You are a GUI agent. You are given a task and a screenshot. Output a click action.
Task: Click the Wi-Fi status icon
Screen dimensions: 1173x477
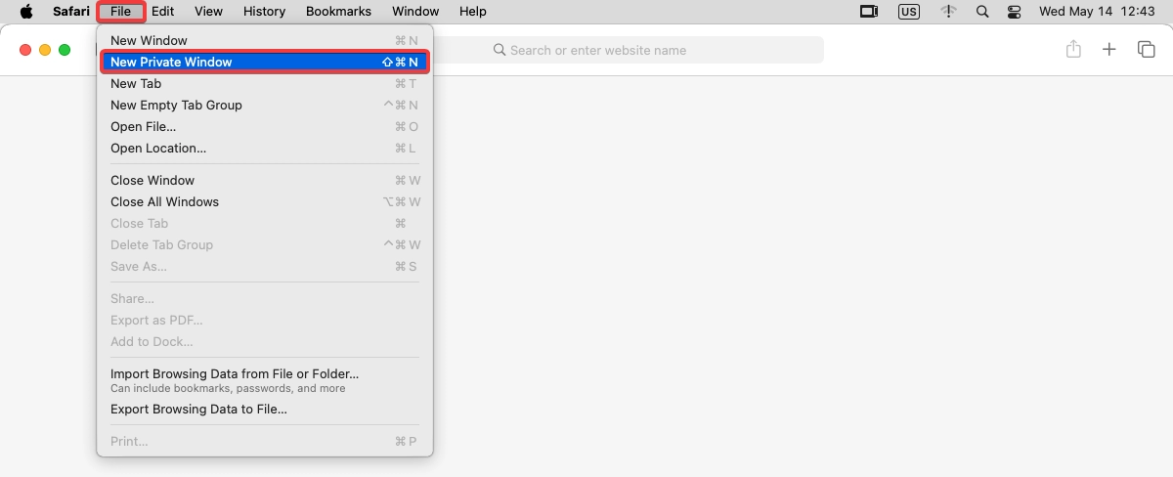coord(948,12)
